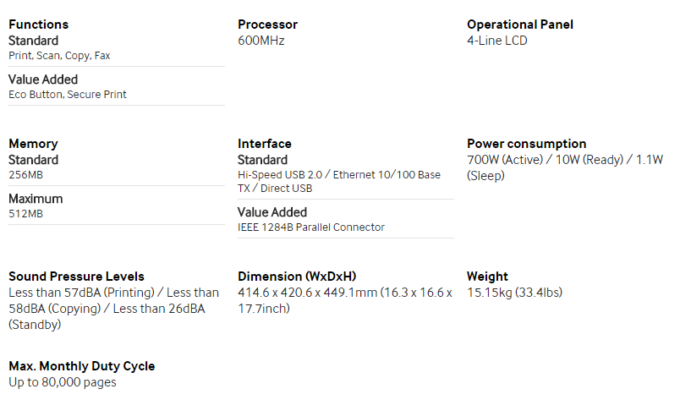This screenshot has width=680, height=400.
Task: Click the Memory section heading
Action: tap(33, 144)
